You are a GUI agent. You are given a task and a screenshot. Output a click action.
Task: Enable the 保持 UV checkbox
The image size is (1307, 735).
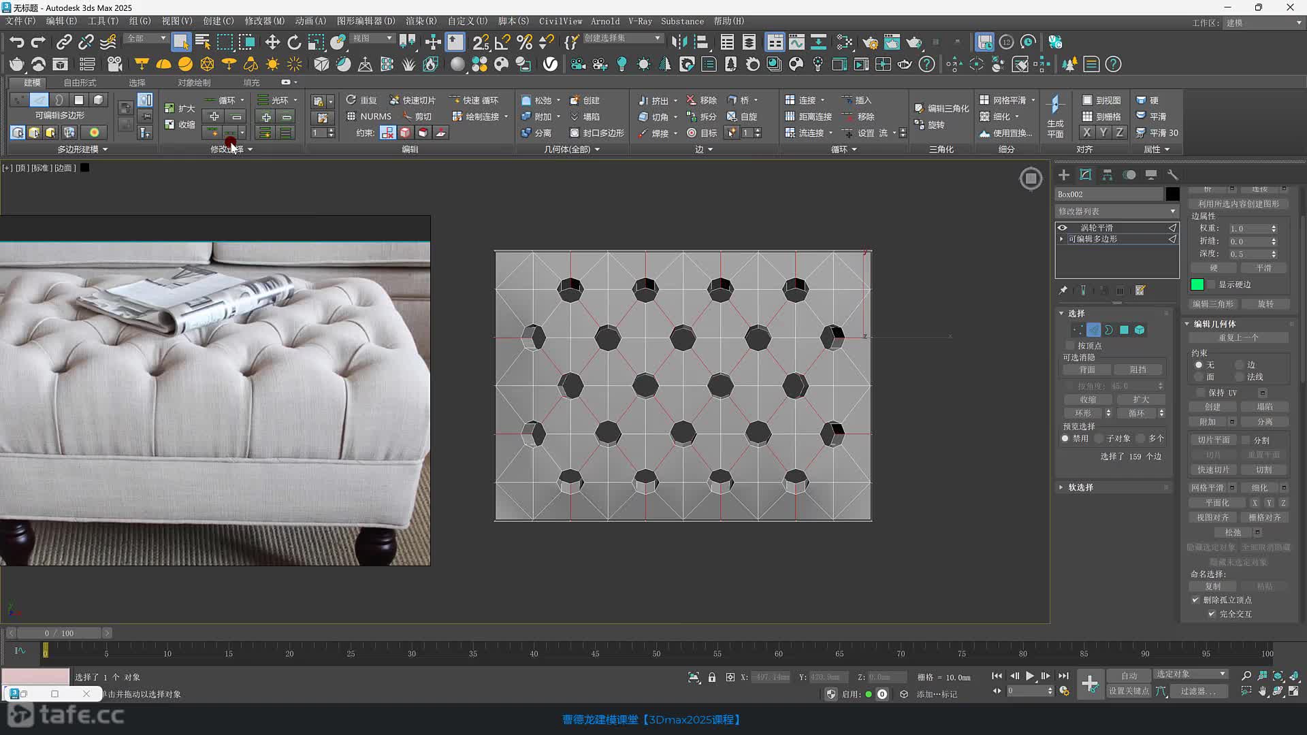tap(1201, 393)
